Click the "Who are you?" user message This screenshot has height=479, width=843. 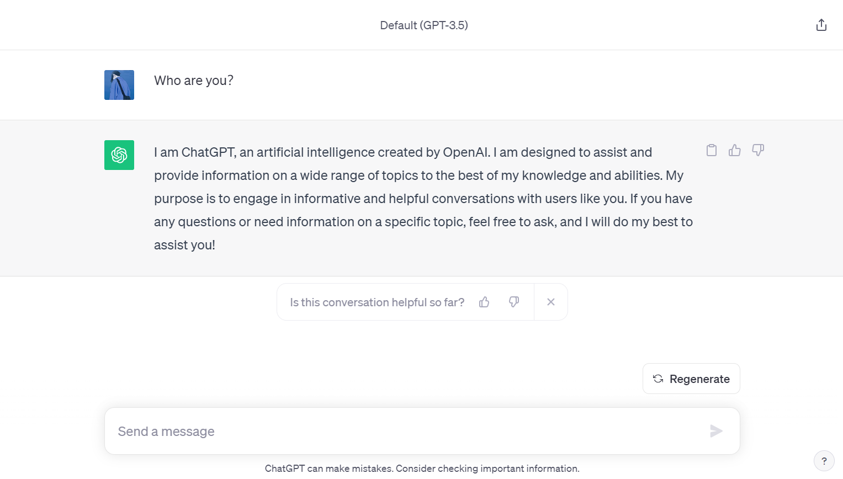[194, 81]
